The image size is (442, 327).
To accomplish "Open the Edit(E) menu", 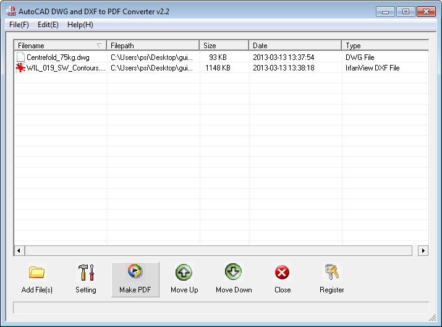I will tap(48, 25).
